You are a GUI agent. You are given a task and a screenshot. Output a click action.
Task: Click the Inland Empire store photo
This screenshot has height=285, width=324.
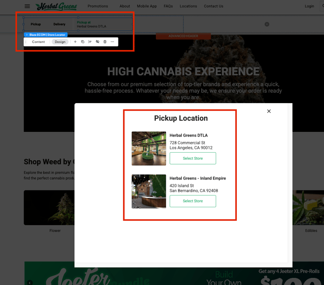[x=149, y=191]
